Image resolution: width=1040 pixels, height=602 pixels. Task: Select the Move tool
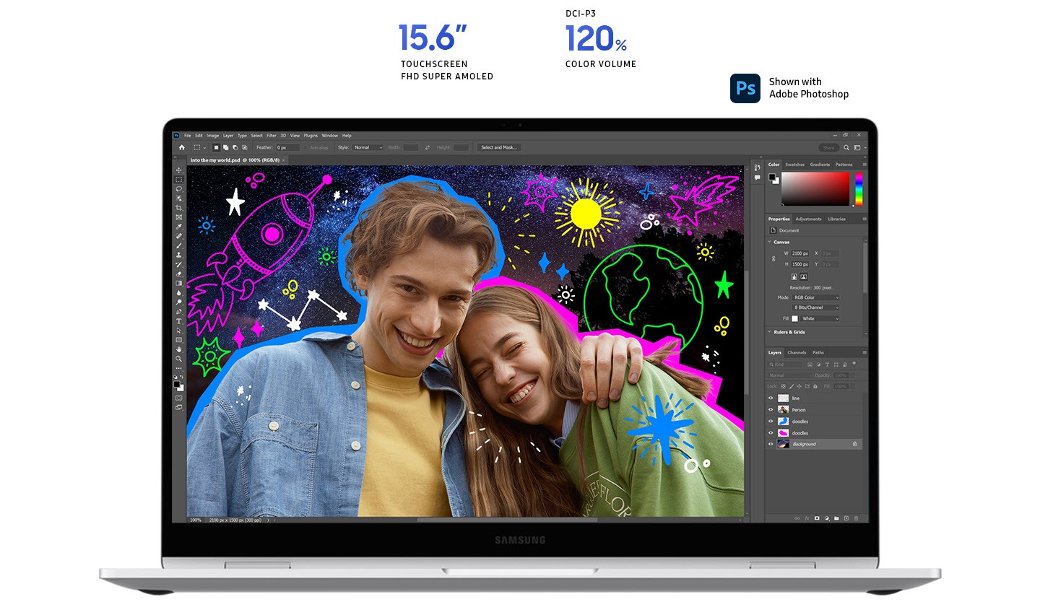178,170
